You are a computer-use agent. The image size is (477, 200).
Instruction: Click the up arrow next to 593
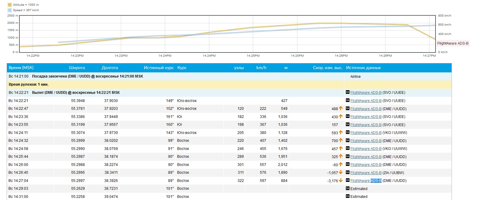[x=341, y=132]
